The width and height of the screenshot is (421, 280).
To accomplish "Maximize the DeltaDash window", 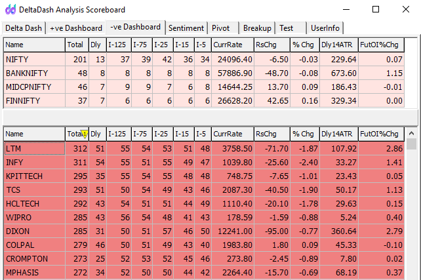I will [x=376, y=9].
